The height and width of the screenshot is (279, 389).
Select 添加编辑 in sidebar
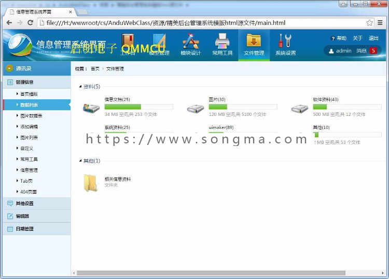coord(29,127)
